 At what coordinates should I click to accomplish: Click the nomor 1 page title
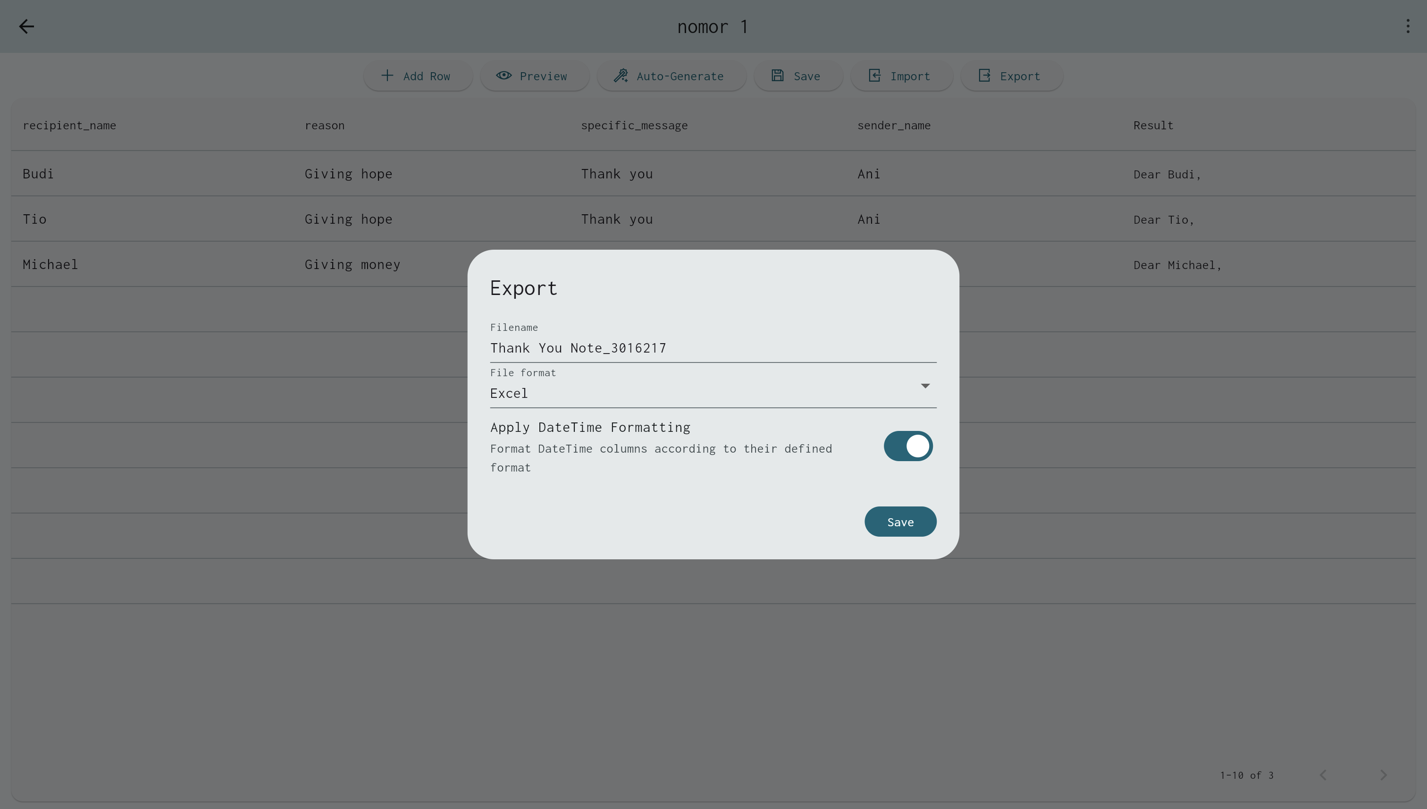tap(713, 27)
